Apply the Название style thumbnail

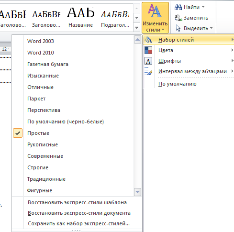[x=80, y=17]
